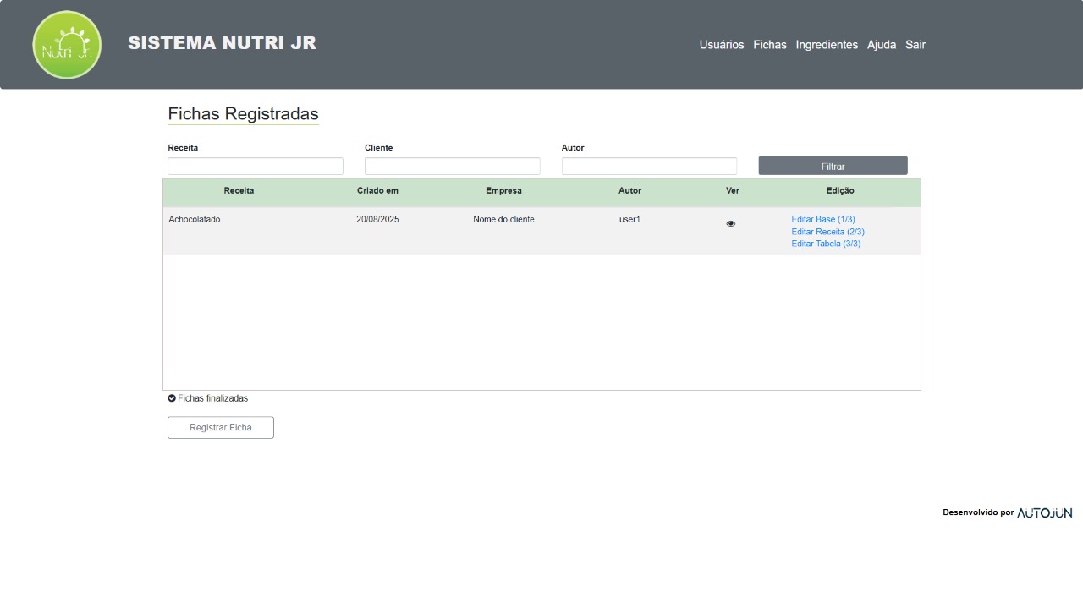Viewport: 1083px width, 608px height.
Task: Open Editar Tabela (3/3) link
Action: 826,244
